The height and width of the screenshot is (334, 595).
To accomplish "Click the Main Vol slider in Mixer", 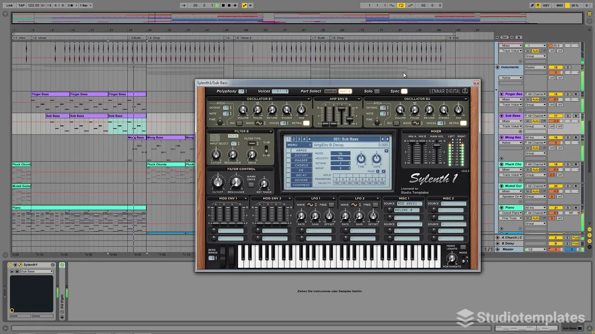I will click(436, 151).
